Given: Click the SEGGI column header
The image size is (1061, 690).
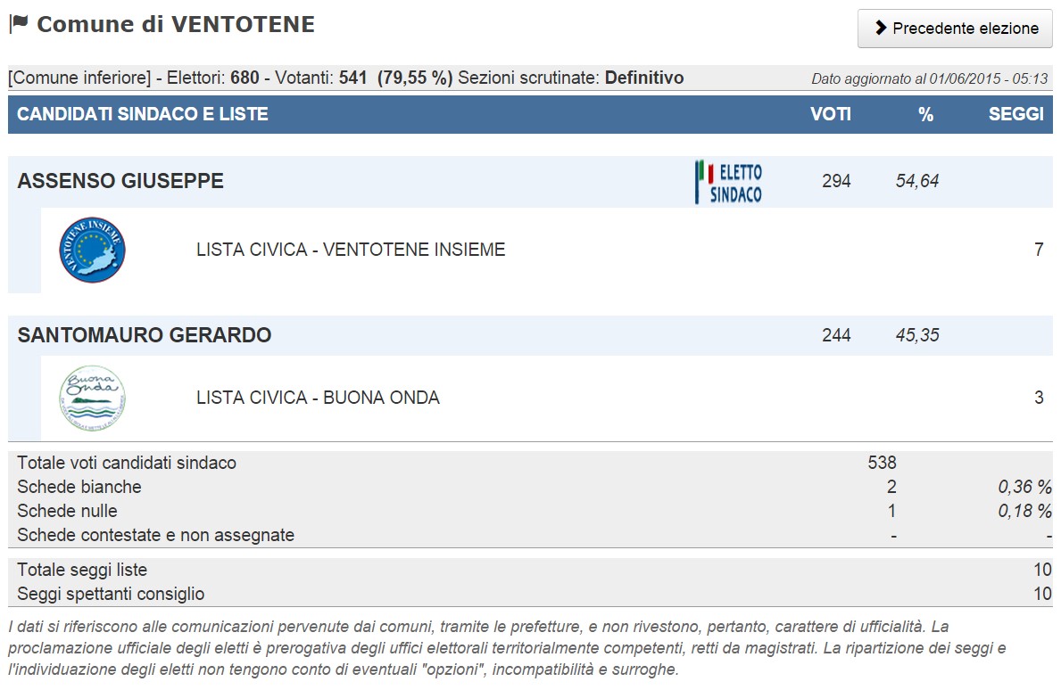Looking at the screenshot, I should (1015, 114).
